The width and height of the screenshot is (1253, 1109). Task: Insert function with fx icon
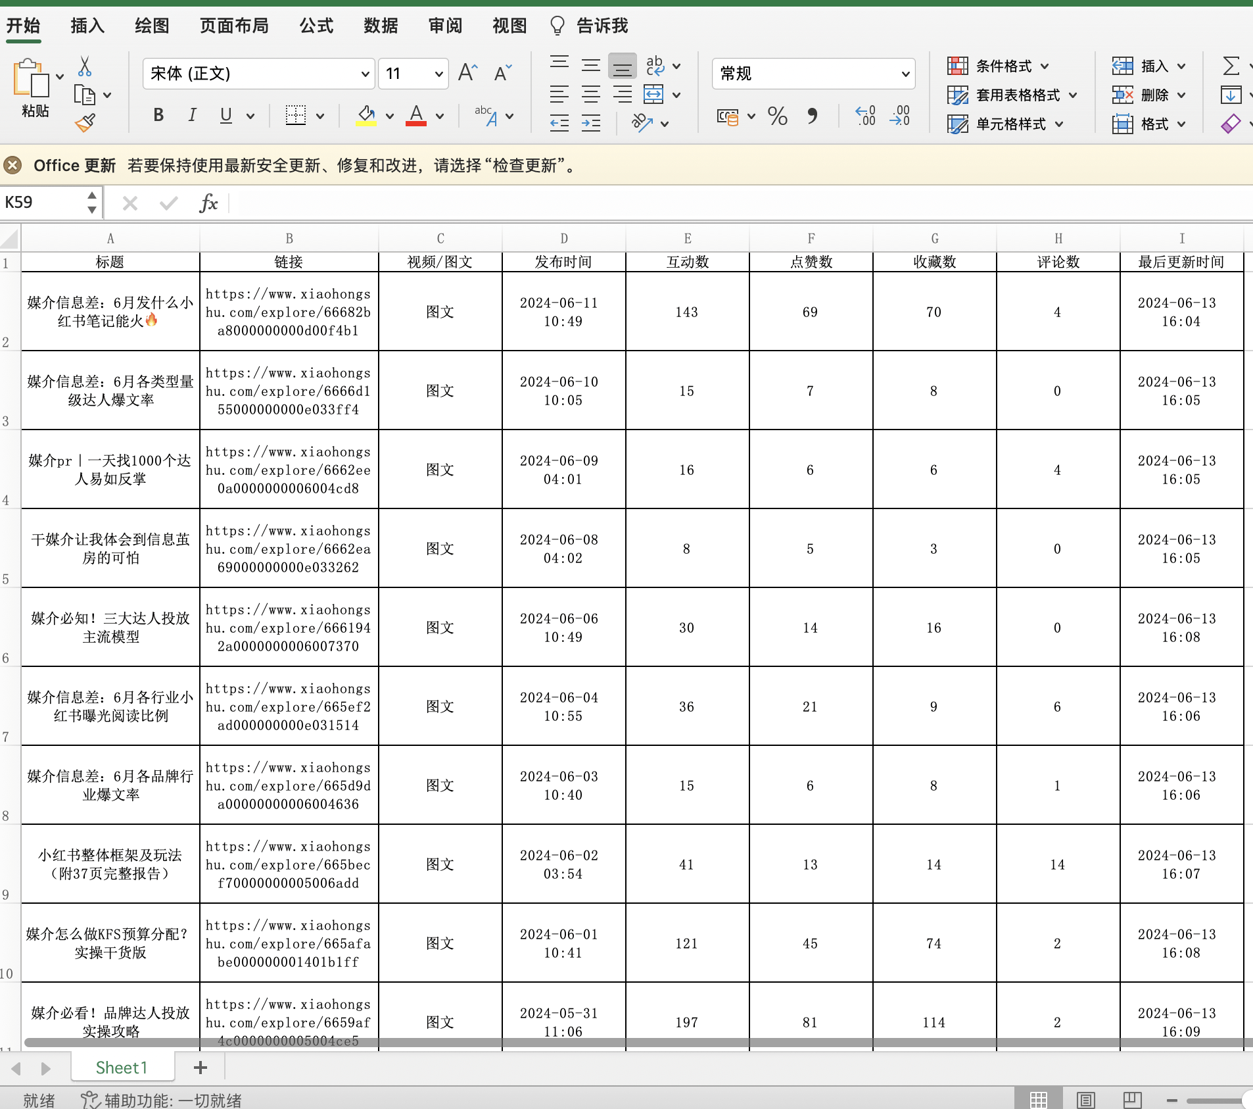(x=208, y=203)
